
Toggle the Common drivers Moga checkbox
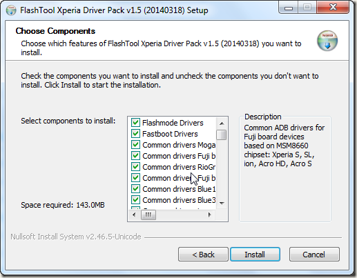point(135,145)
